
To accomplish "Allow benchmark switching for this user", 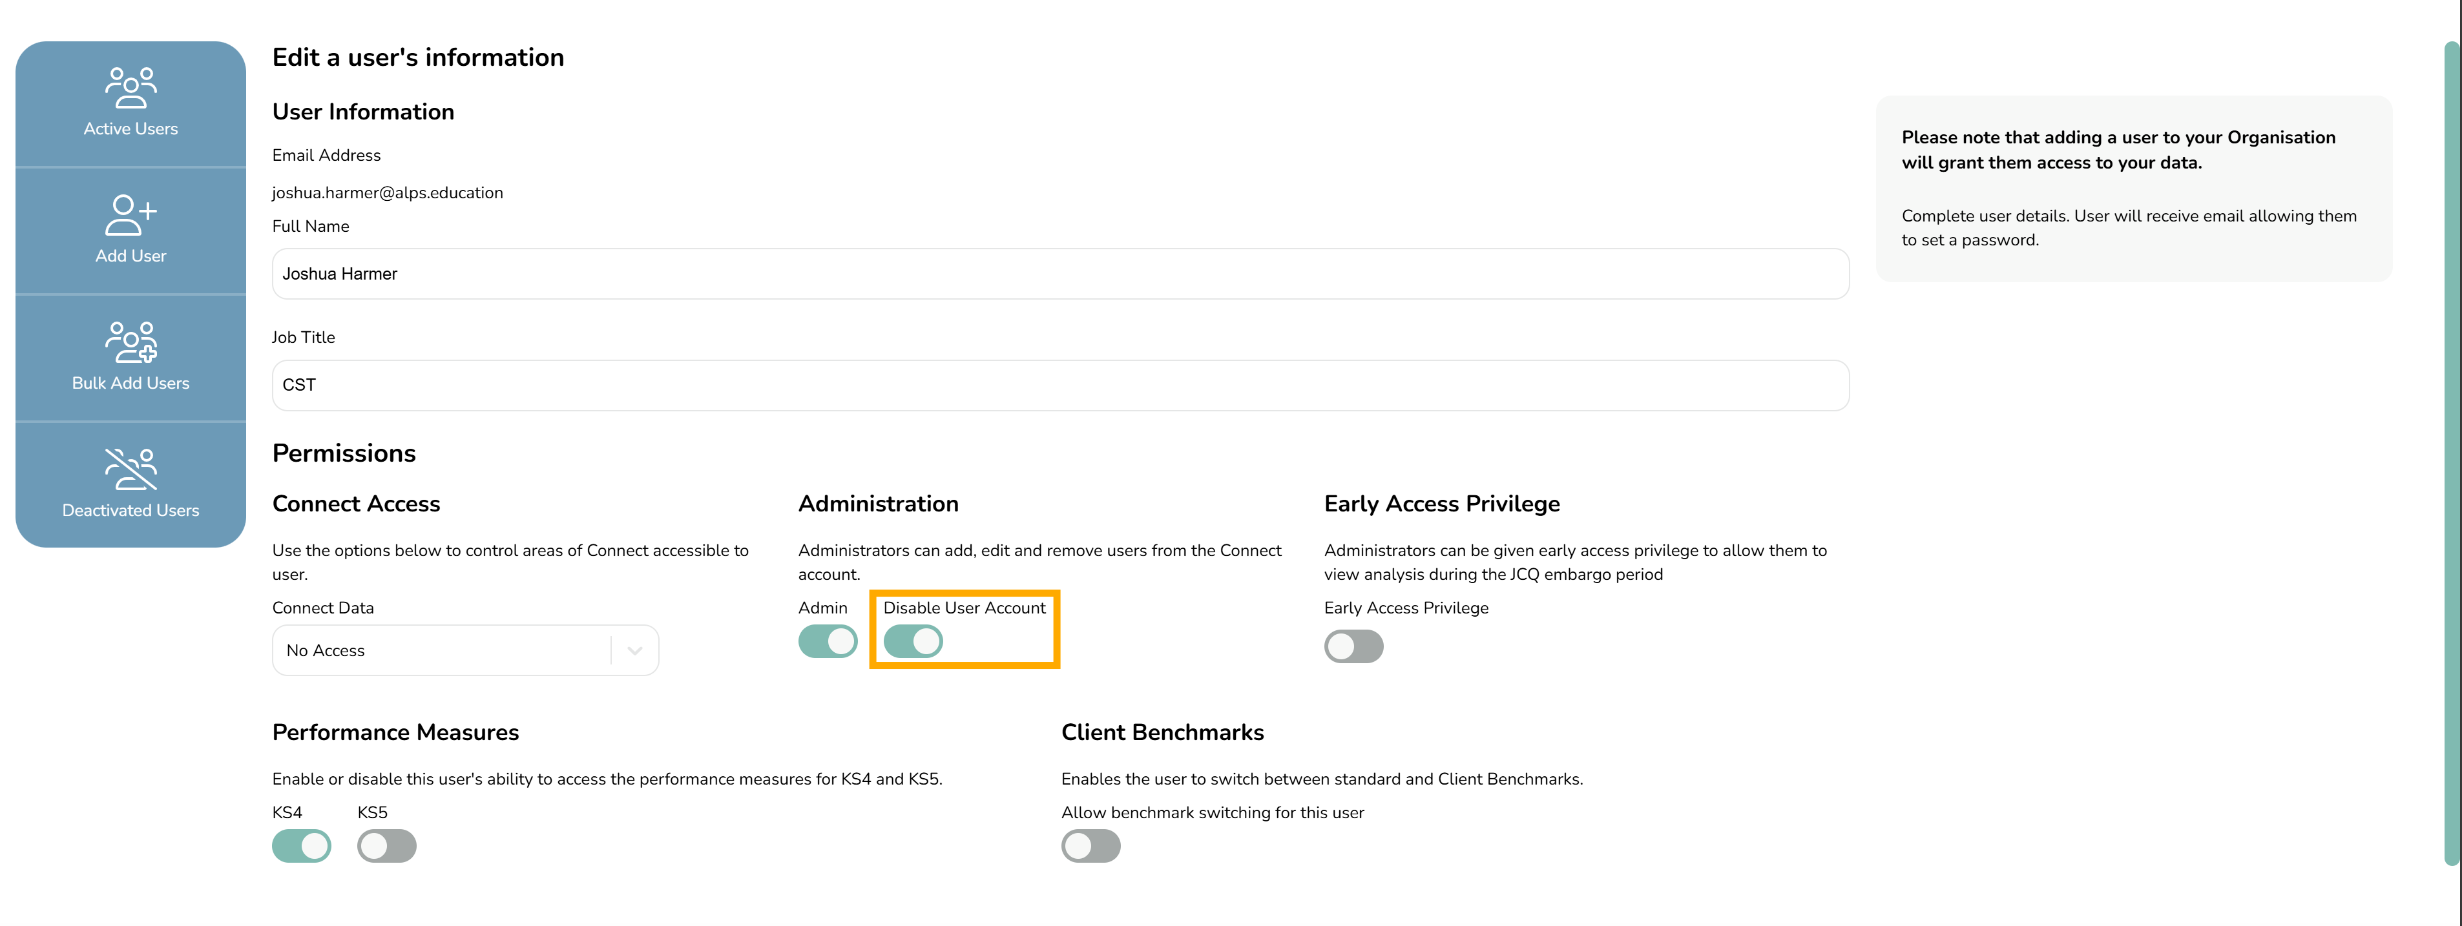I will click(1090, 847).
